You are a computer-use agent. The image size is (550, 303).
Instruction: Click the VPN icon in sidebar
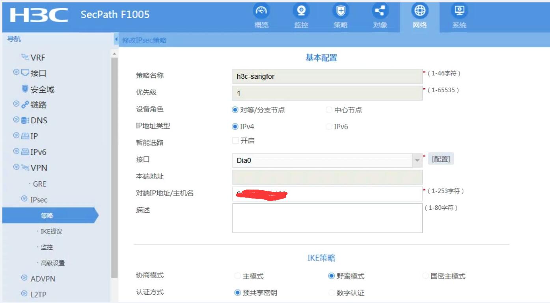(25, 168)
